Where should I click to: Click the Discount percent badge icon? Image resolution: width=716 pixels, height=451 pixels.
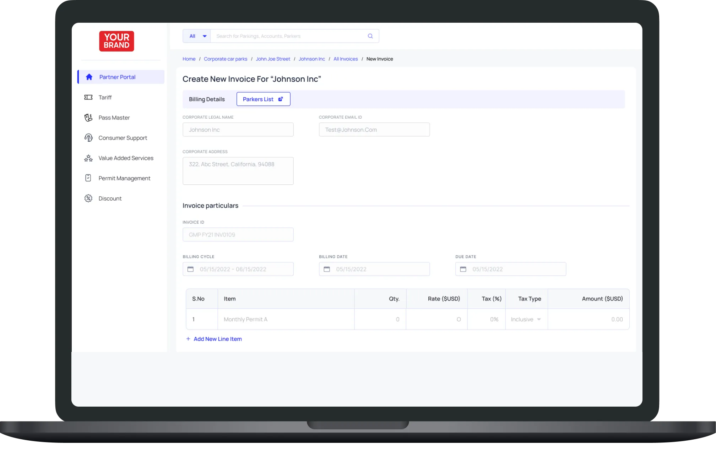tap(88, 198)
